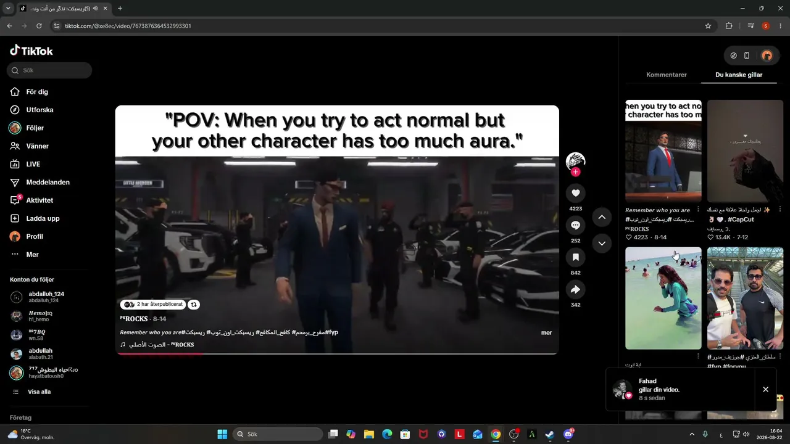The height and width of the screenshot is (444, 790).
Task: Open the phone app icon in the top pill
Action: (x=747, y=55)
